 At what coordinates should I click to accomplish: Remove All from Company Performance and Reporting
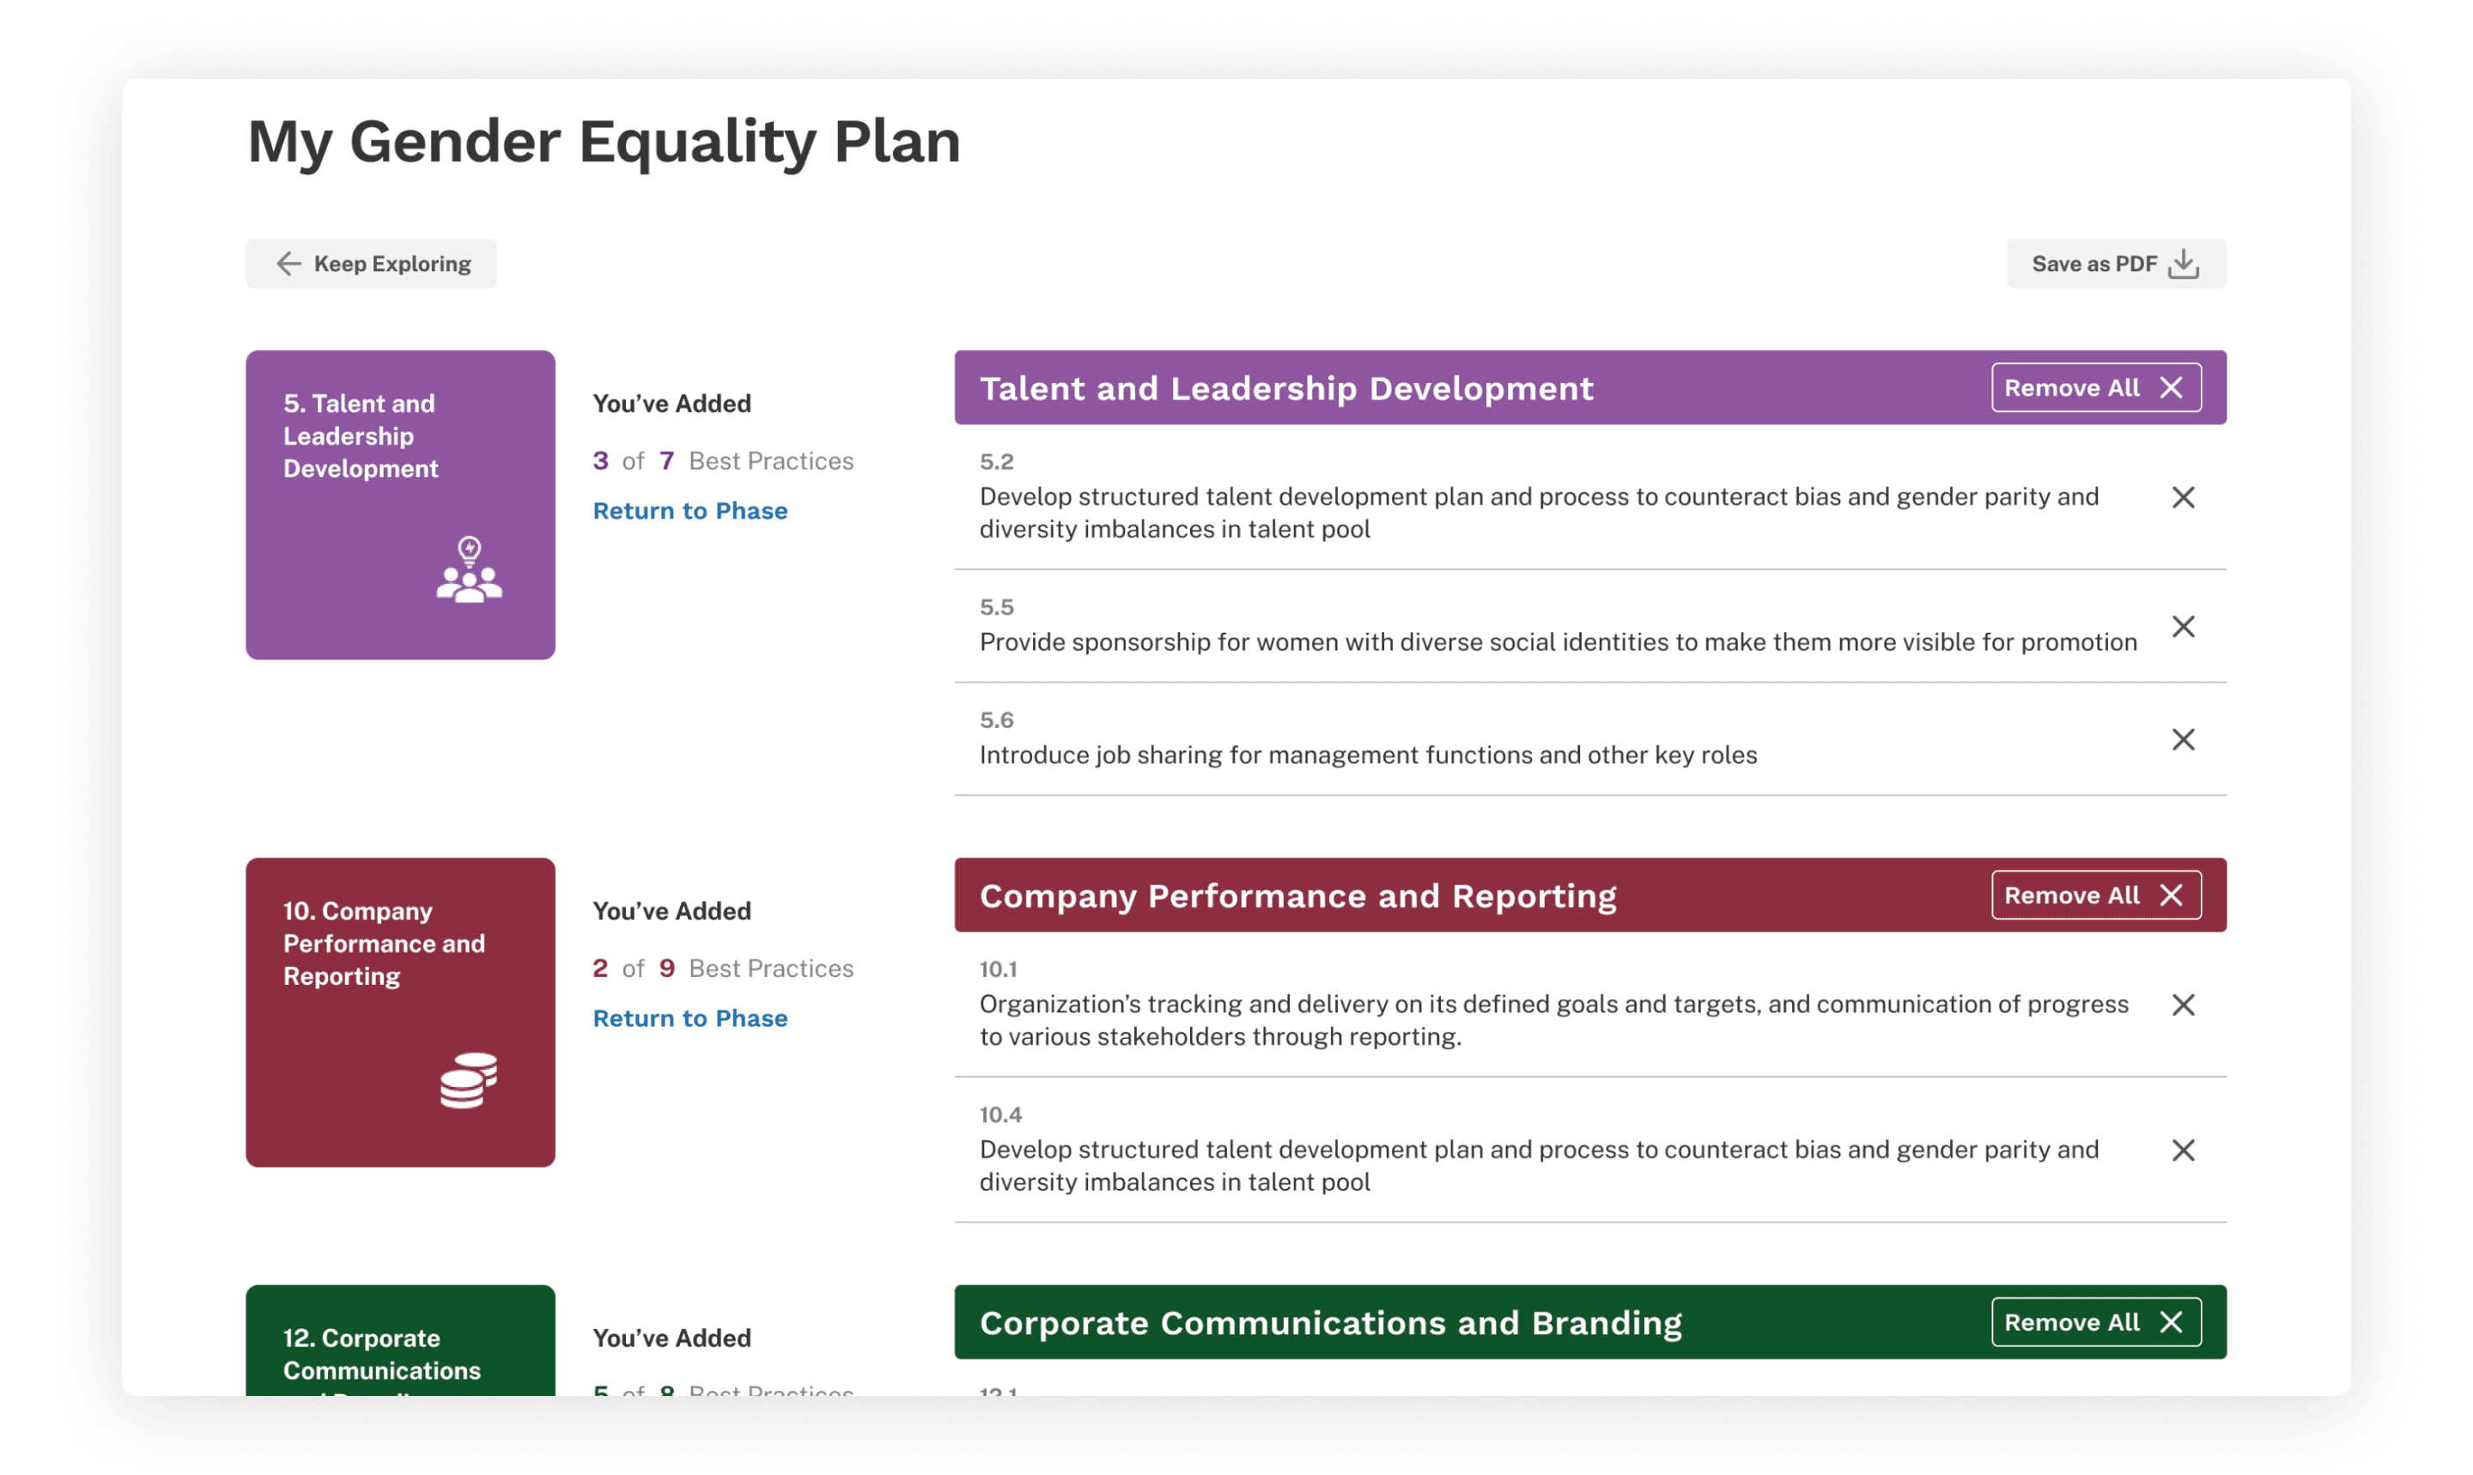tap(2095, 895)
